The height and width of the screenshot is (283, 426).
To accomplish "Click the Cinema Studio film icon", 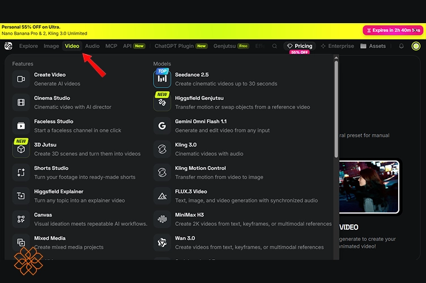I will [21, 102].
